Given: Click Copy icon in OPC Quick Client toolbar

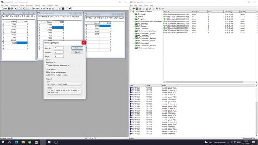Looking at the screenshot, I should [157, 8].
